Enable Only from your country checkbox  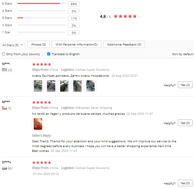4,54
